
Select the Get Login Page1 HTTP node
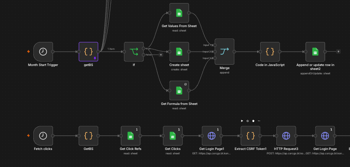click(212, 136)
